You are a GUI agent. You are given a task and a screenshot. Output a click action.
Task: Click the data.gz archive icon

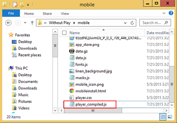click(72, 51)
